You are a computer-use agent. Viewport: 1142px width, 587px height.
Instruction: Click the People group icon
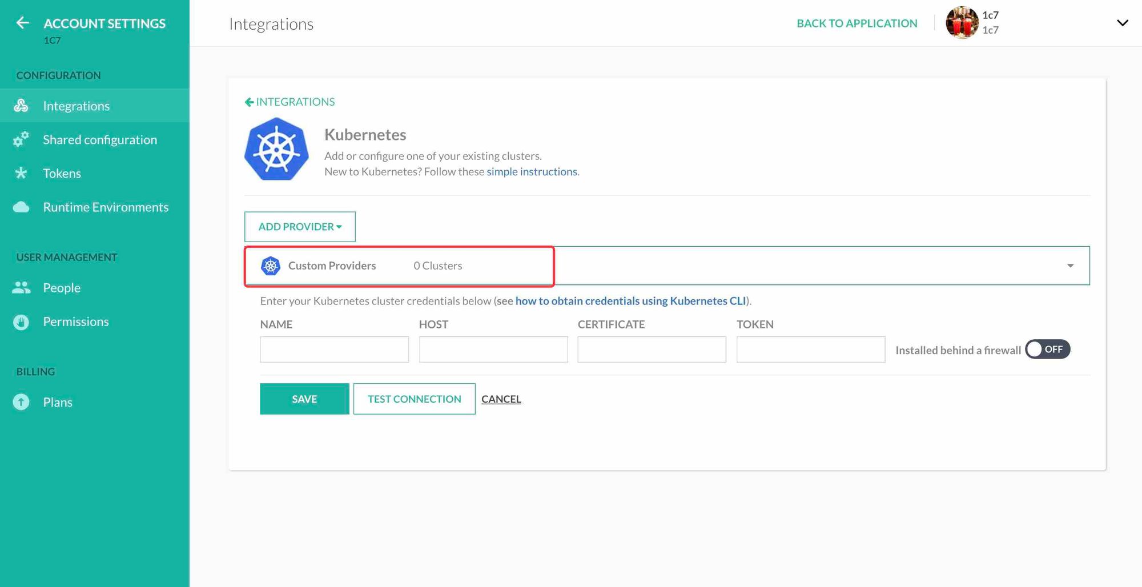coord(21,288)
